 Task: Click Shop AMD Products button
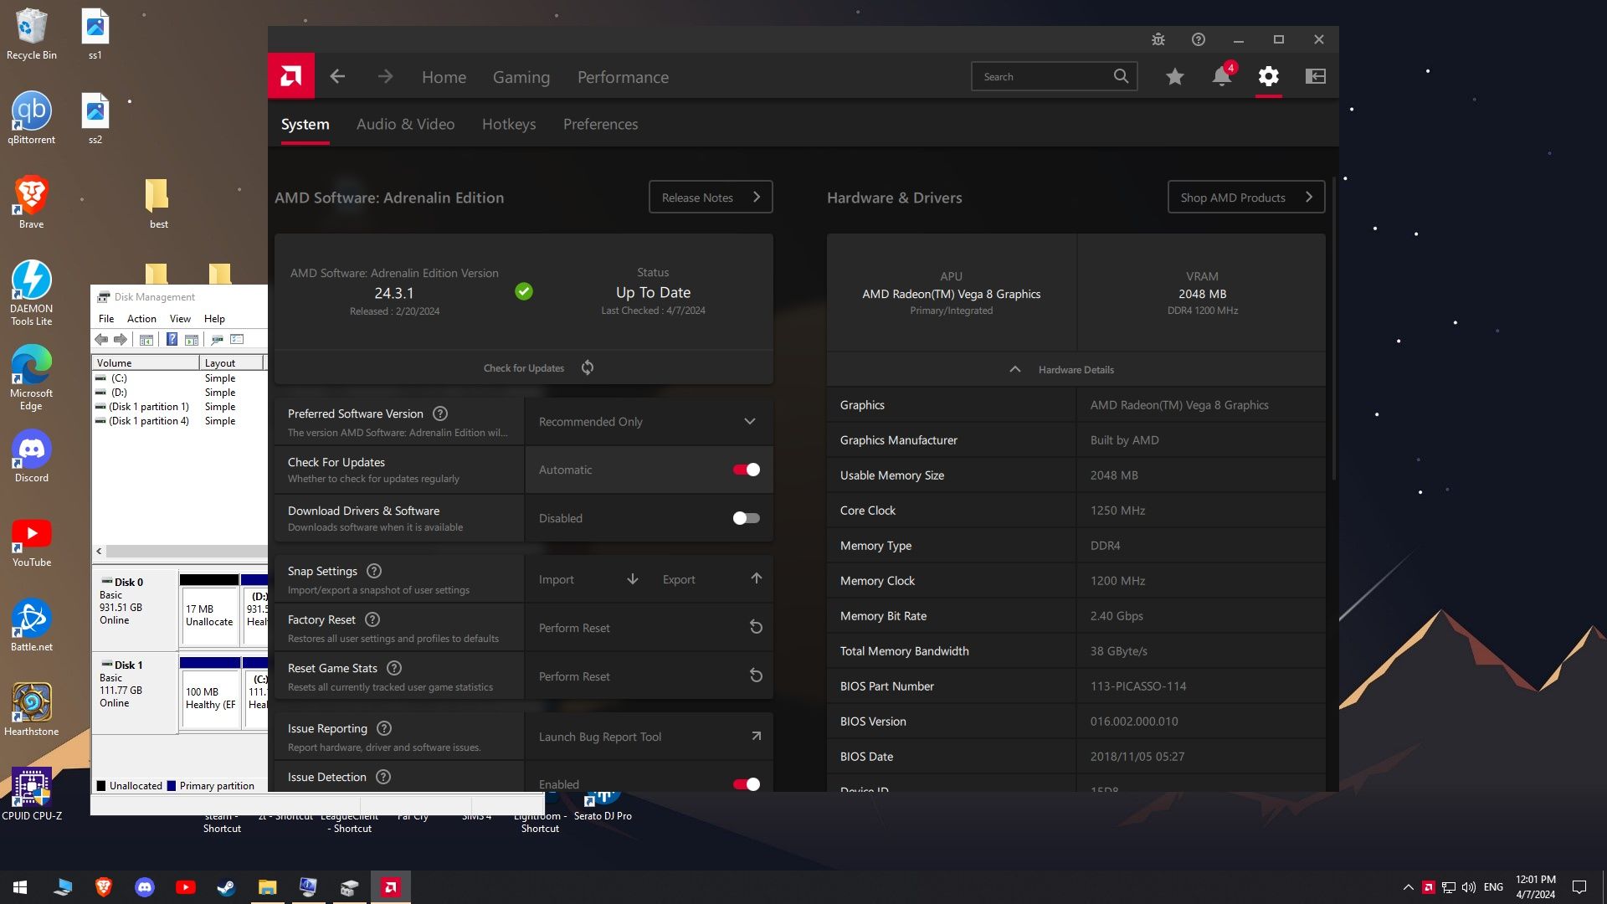[x=1246, y=198]
